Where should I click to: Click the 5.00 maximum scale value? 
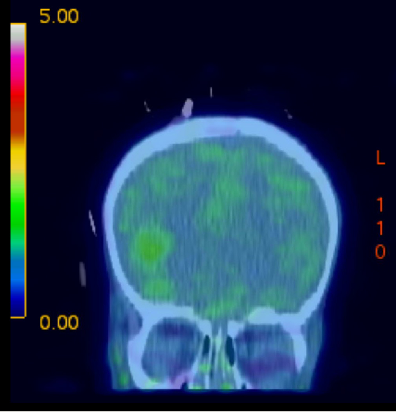[x=59, y=17]
